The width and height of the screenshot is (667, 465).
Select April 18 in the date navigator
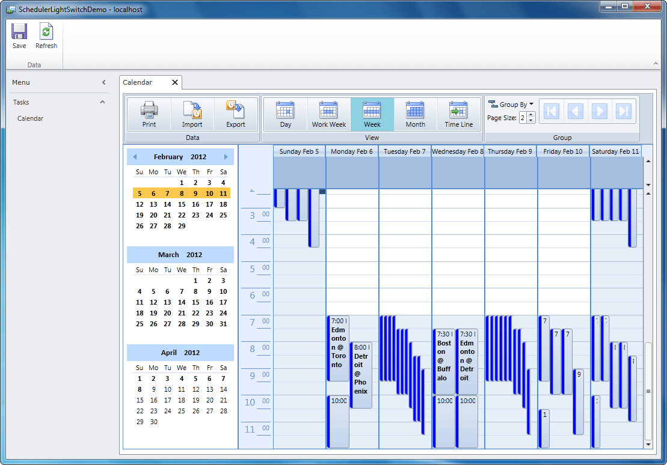click(x=182, y=400)
